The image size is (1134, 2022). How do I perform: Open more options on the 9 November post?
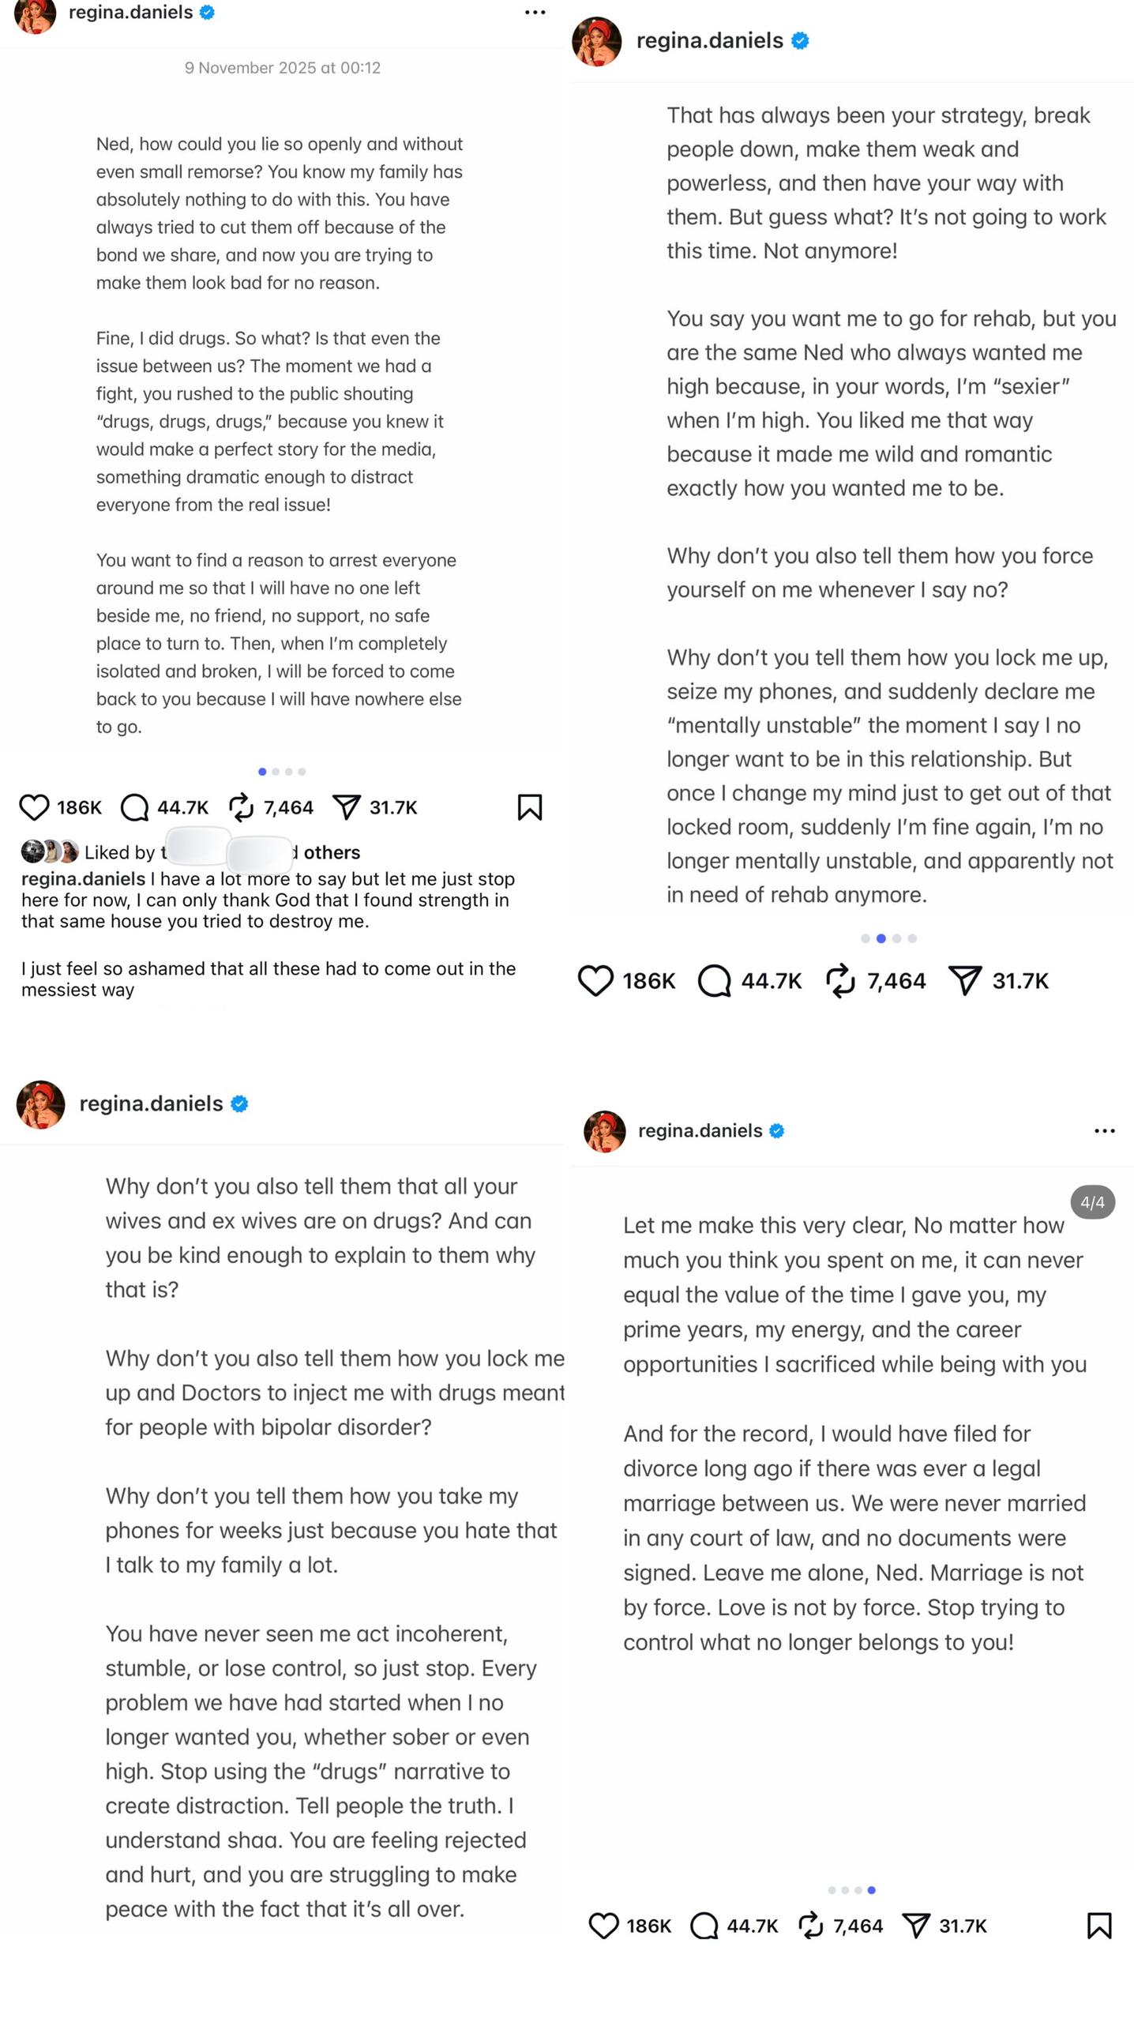[x=535, y=13]
